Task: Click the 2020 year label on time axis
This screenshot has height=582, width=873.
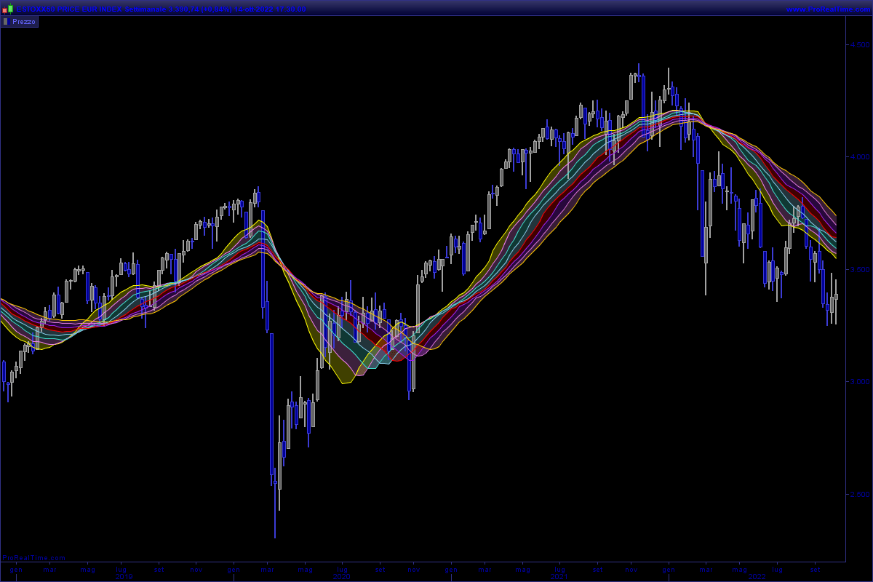Action: click(x=341, y=576)
